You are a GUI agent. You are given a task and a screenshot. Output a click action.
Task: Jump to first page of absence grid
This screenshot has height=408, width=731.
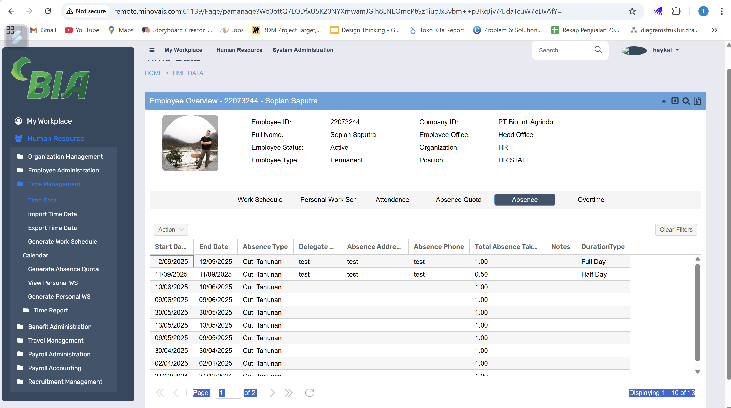click(160, 393)
